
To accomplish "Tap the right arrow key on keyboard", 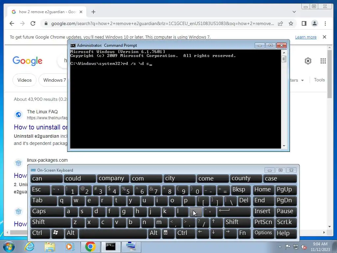I will [230, 234].
